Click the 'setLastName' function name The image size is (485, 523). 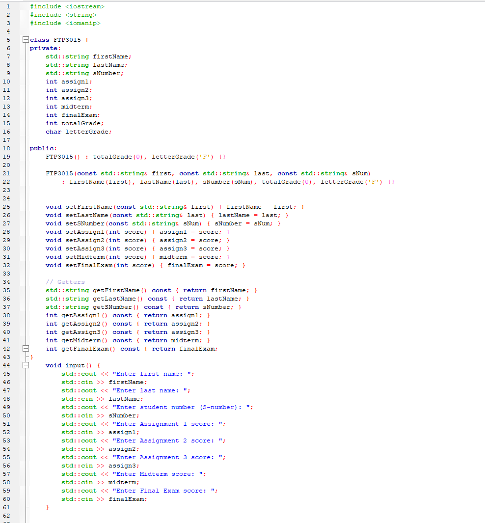click(x=87, y=215)
